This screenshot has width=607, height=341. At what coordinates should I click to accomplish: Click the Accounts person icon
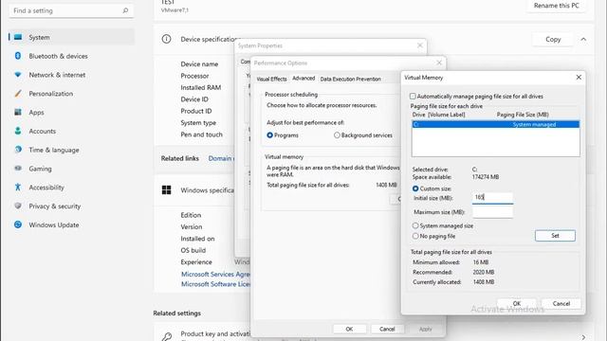[x=18, y=131]
